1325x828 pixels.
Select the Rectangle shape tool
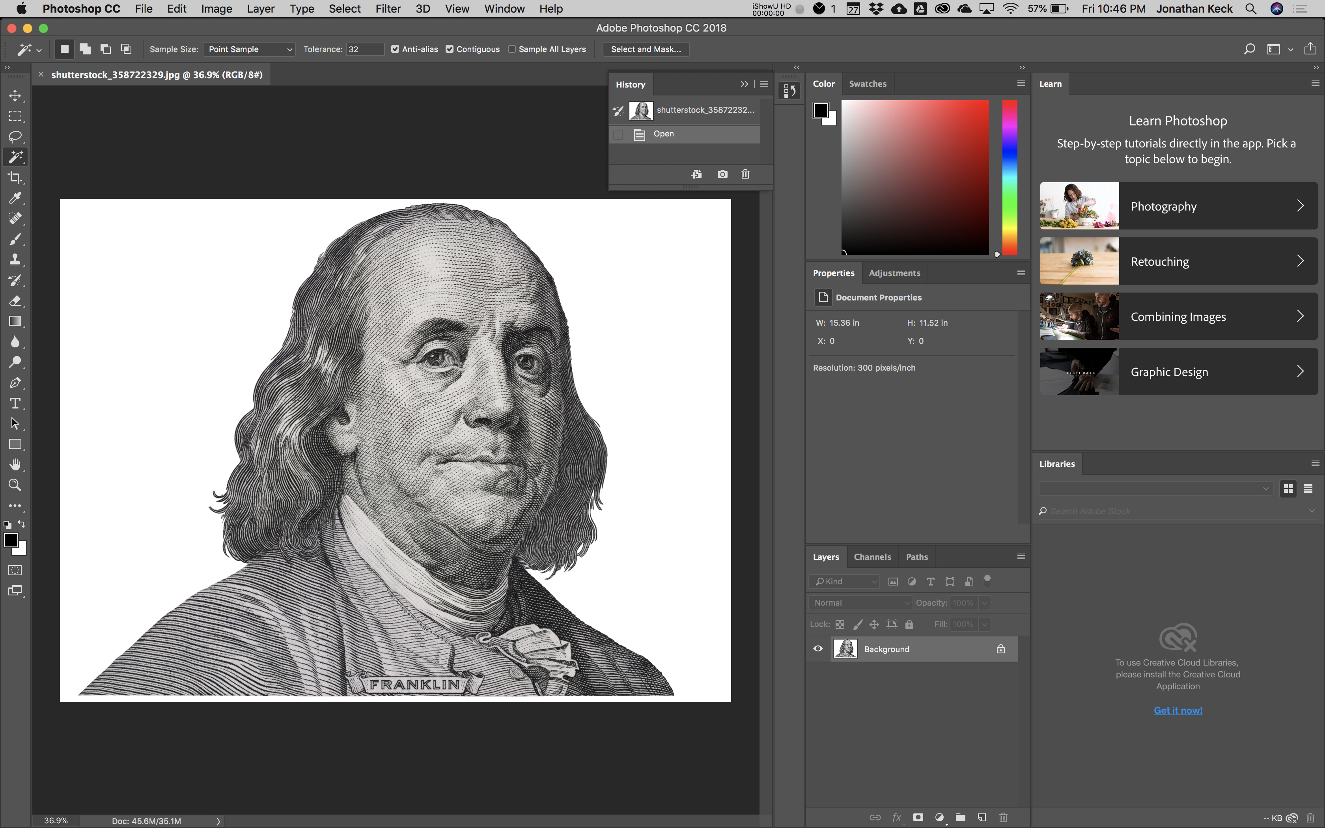click(x=15, y=444)
